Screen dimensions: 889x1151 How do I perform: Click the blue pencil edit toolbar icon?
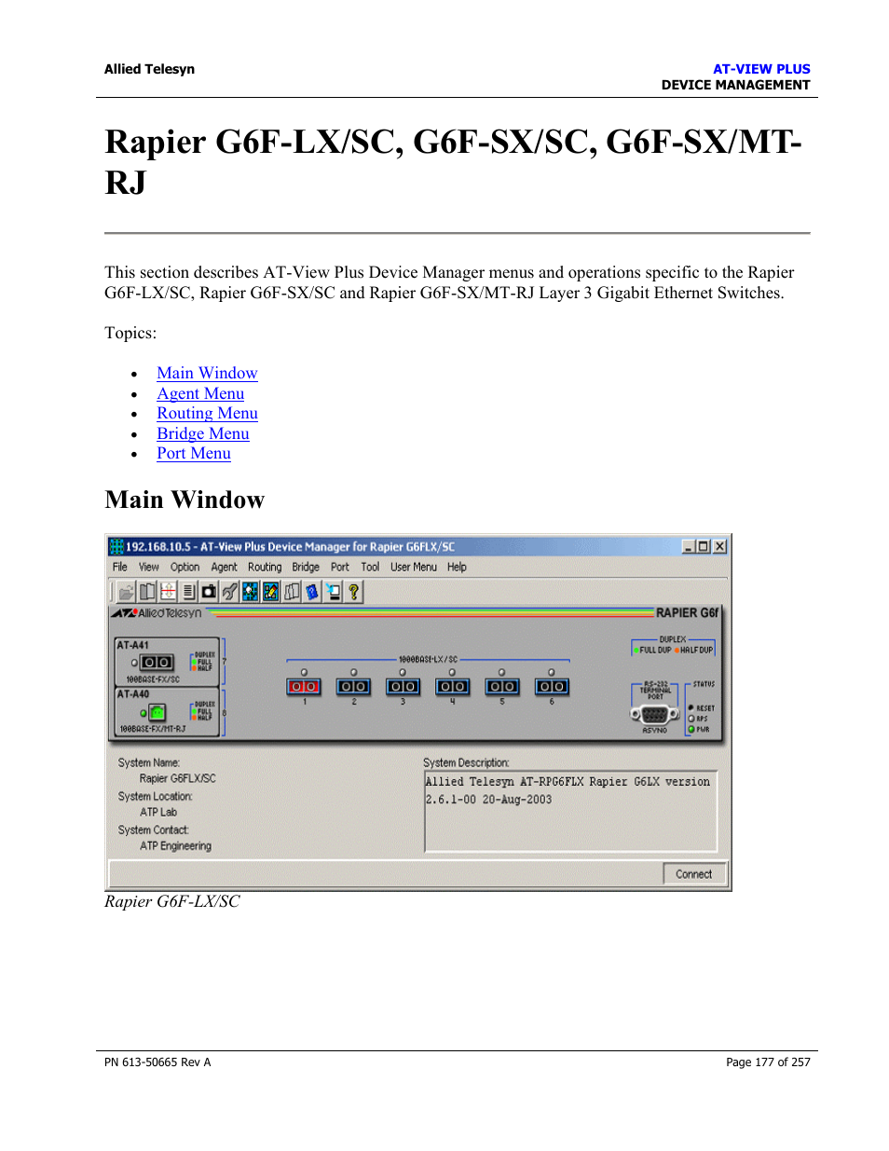(271, 592)
